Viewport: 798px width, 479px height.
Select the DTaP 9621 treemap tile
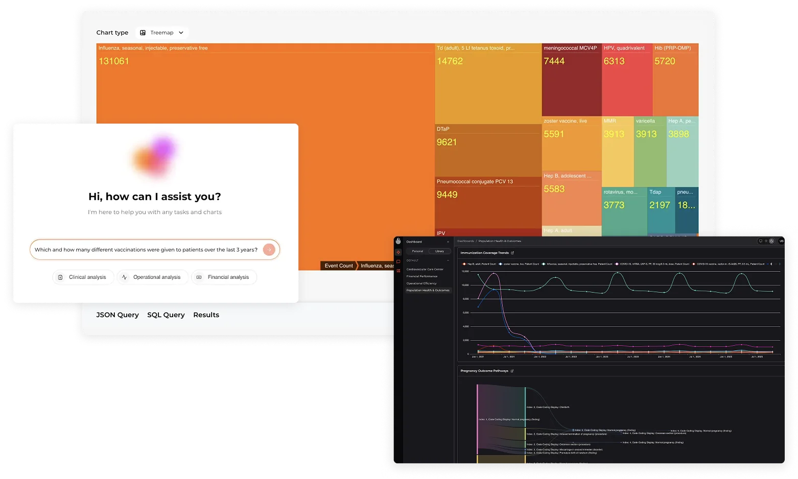click(488, 151)
